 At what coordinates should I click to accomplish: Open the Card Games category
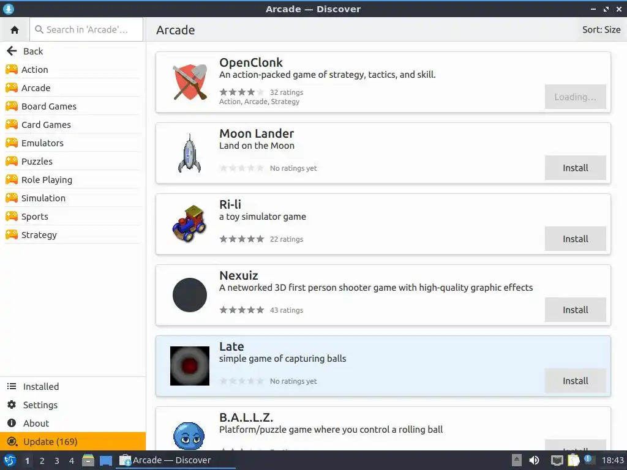(x=73, y=125)
